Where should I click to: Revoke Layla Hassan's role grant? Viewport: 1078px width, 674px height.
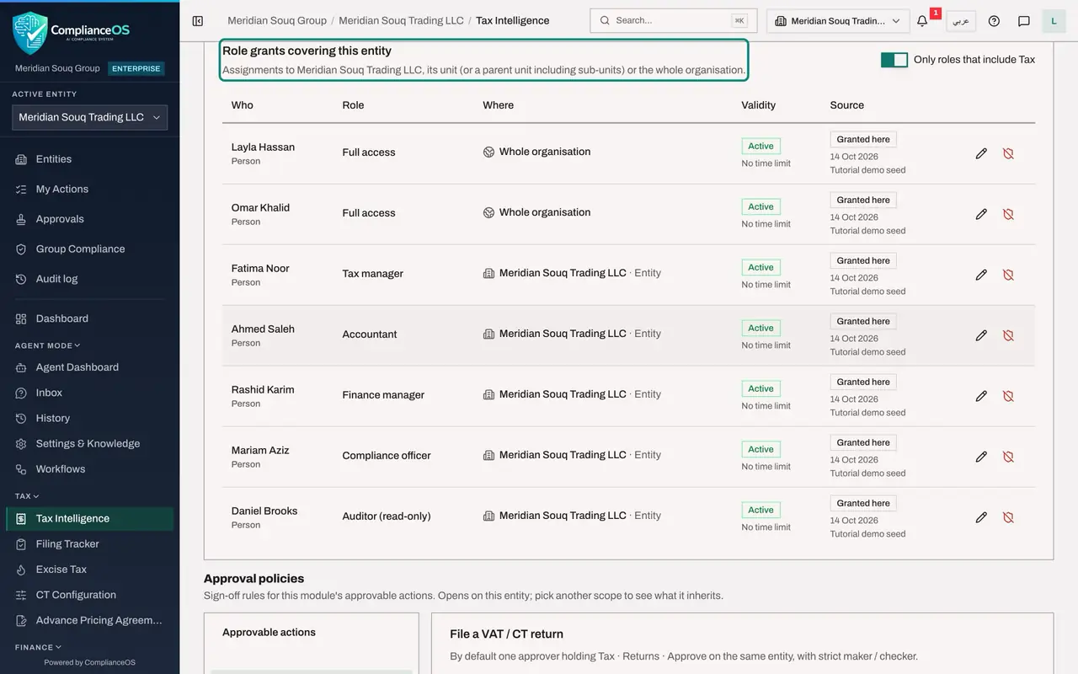click(1008, 153)
